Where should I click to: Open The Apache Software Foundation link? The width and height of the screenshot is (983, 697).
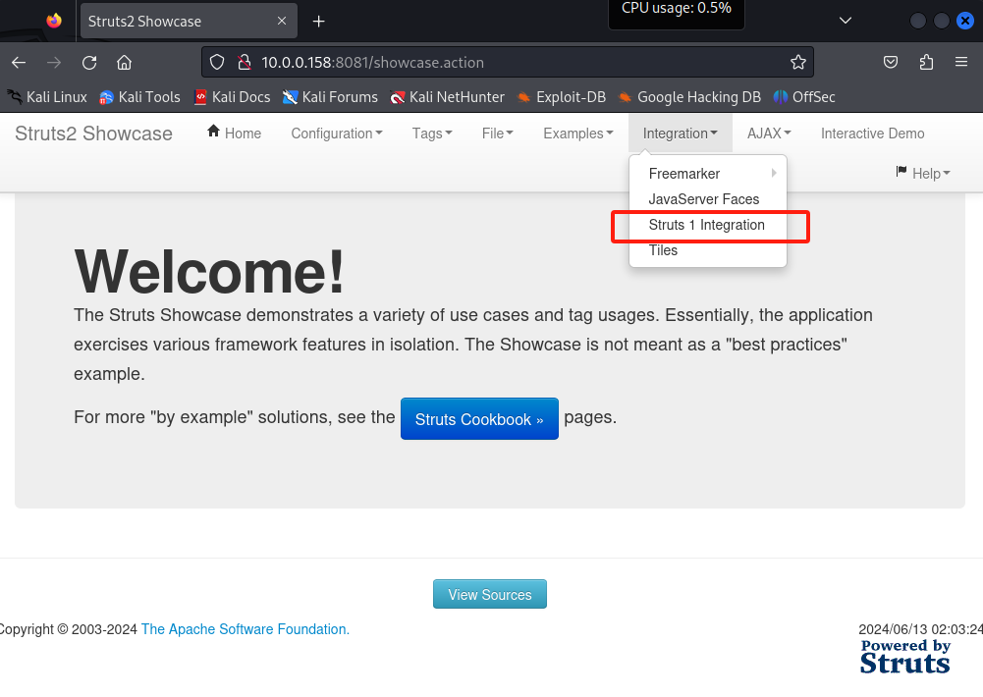click(246, 629)
